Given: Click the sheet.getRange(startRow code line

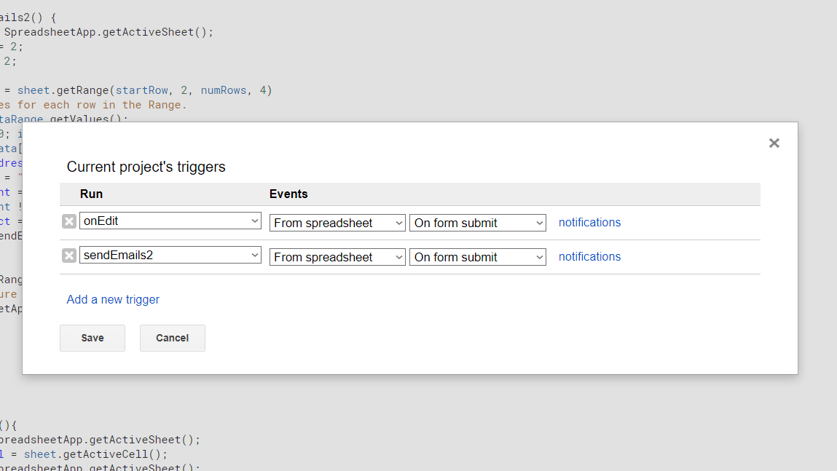Looking at the screenshot, I should [144, 90].
